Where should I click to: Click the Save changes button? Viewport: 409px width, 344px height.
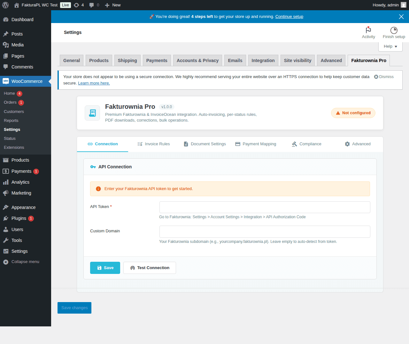[74, 308]
